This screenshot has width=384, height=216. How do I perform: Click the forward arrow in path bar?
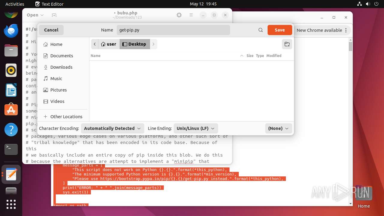click(153, 44)
